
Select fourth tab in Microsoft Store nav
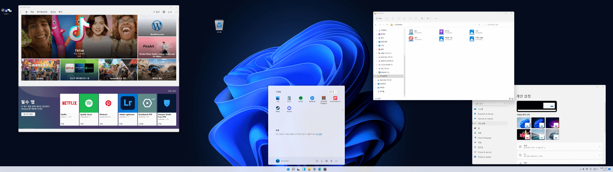(53, 12)
